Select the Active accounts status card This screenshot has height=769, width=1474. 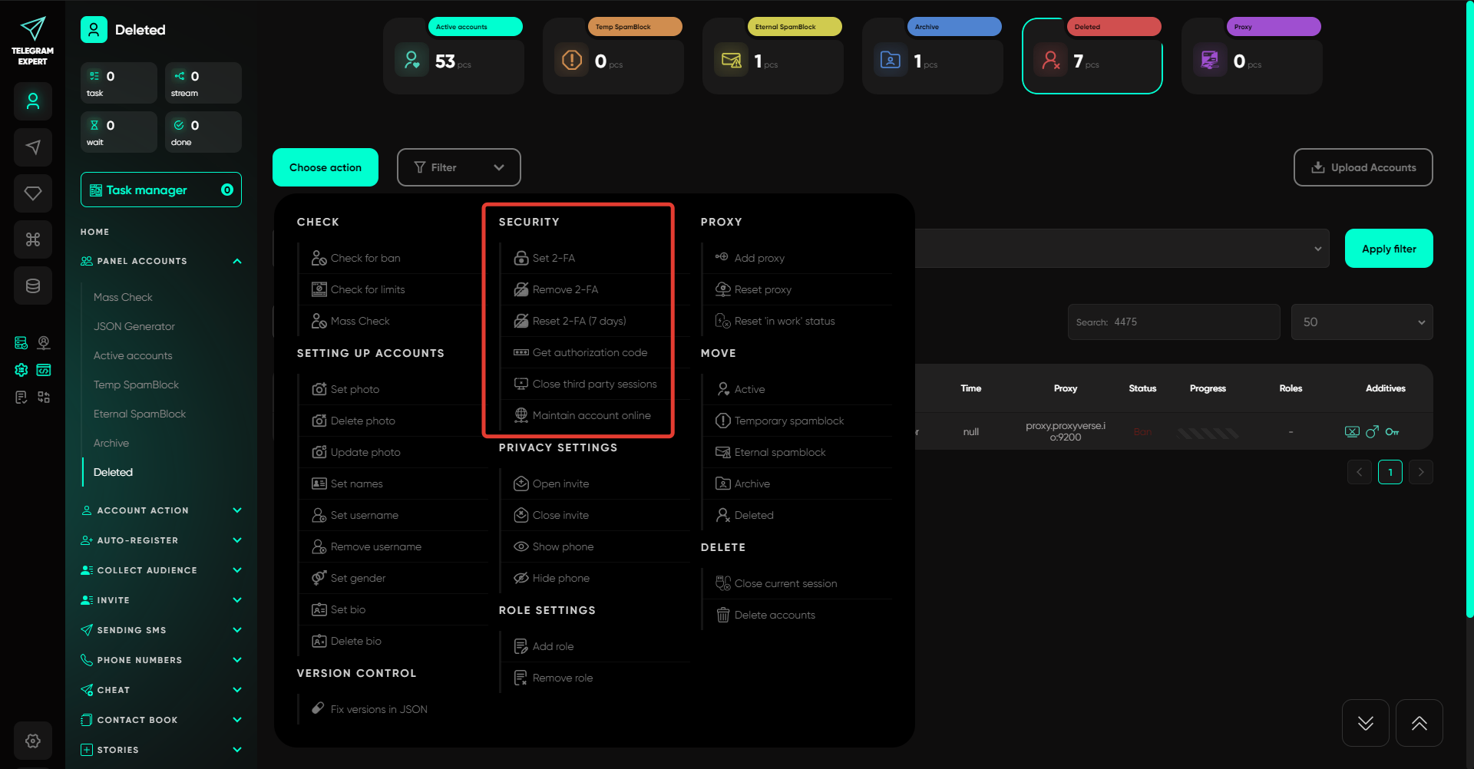tap(453, 57)
